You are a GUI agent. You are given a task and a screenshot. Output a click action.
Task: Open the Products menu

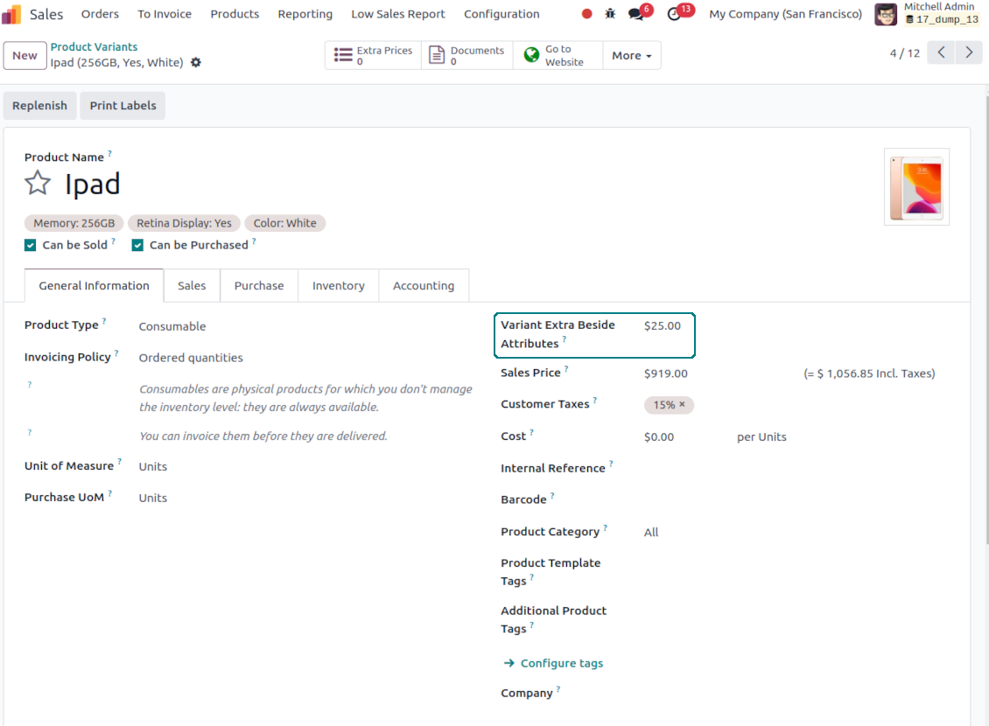(235, 14)
